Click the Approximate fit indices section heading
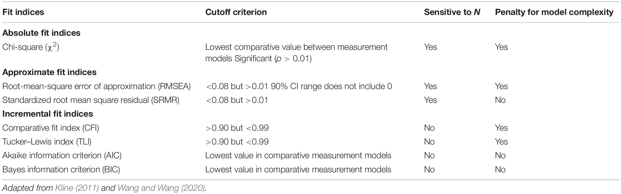The image size is (621, 194). [x=50, y=72]
